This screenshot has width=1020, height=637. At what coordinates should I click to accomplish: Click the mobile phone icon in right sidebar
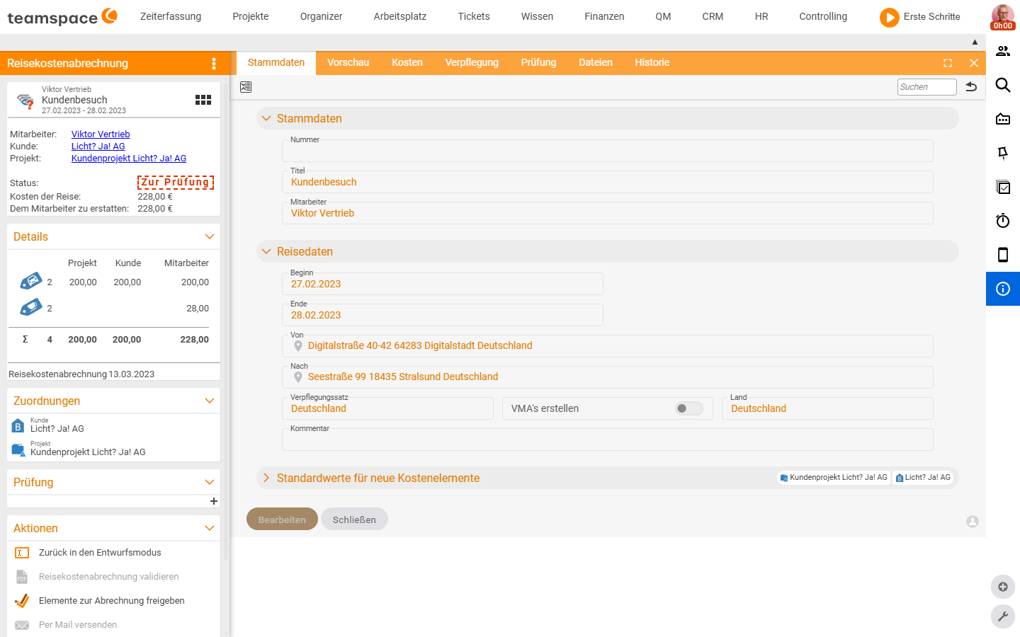pos(1003,255)
